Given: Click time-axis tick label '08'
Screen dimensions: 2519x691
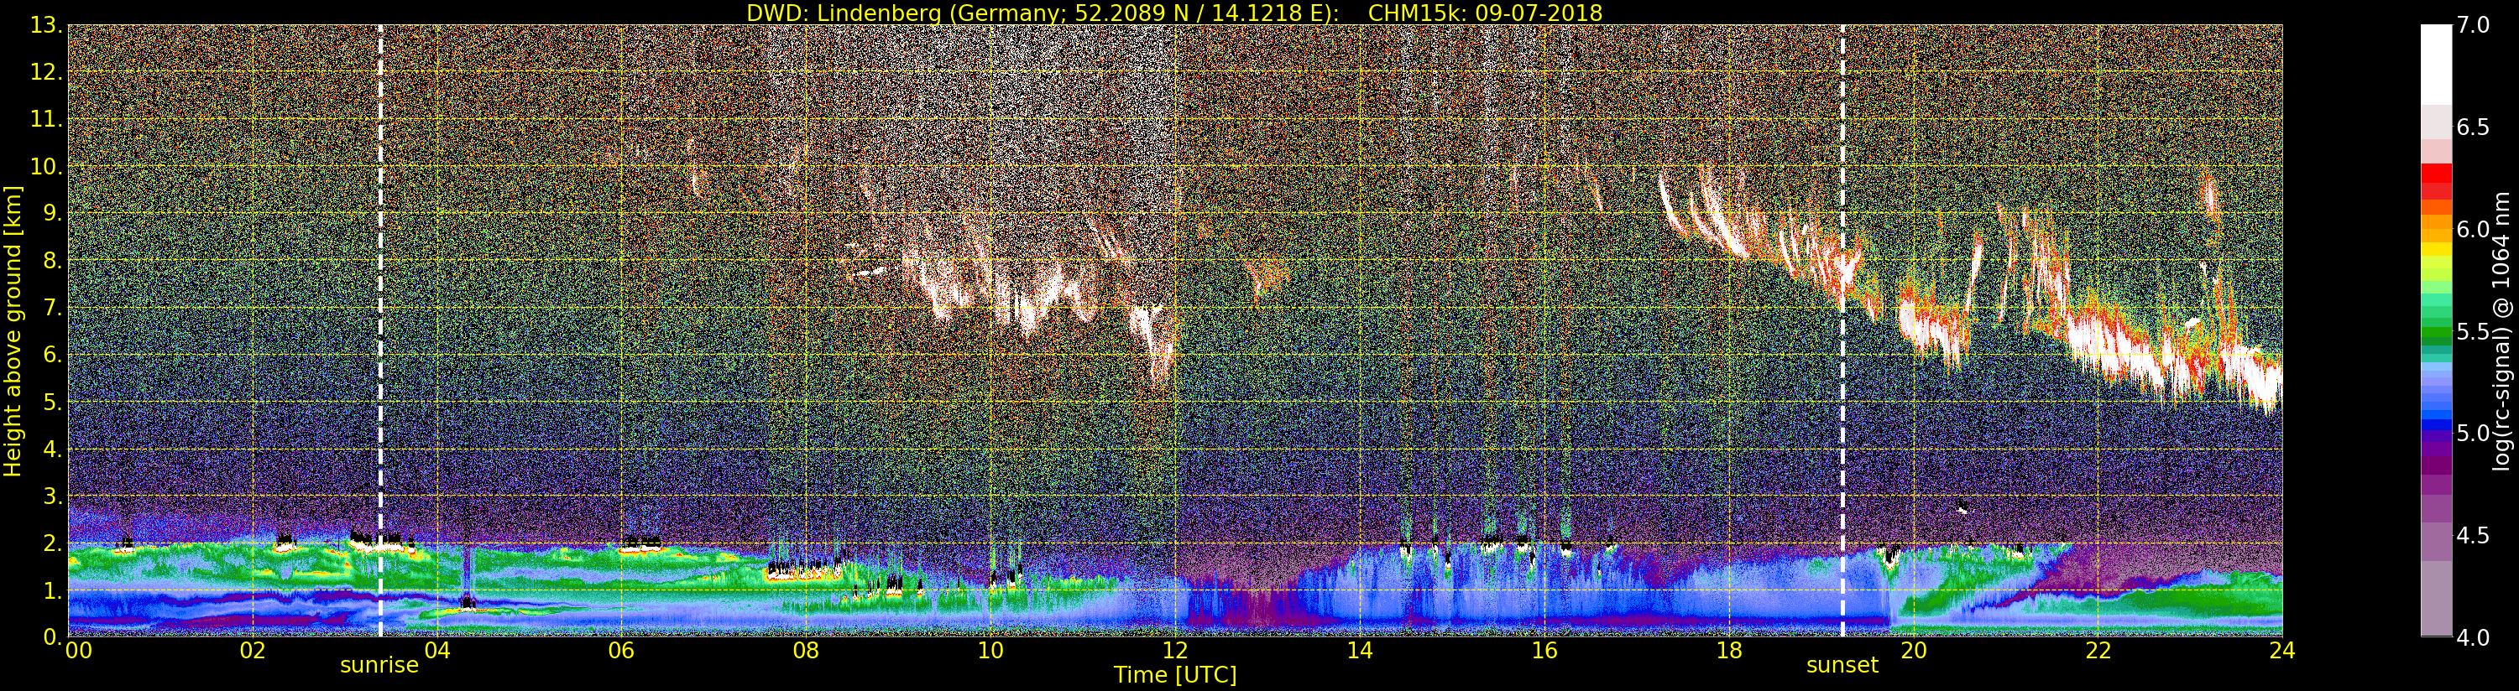Looking at the screenshot, I should 806,651.
